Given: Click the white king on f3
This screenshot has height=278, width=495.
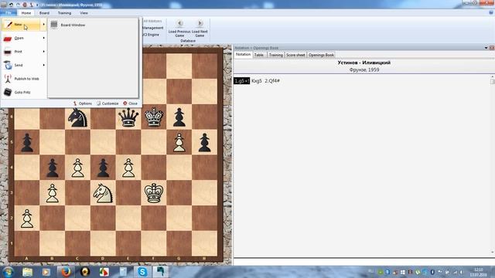Looking at the screenshot, I should click(x=154, y=193).
